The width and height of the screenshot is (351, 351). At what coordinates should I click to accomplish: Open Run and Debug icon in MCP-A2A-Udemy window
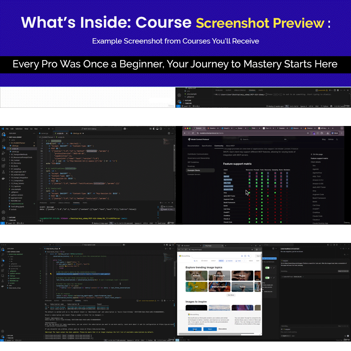[x=4, y=153]
